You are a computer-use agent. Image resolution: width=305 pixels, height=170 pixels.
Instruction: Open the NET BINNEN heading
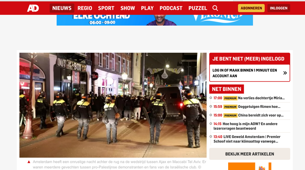tap(227, 89)
